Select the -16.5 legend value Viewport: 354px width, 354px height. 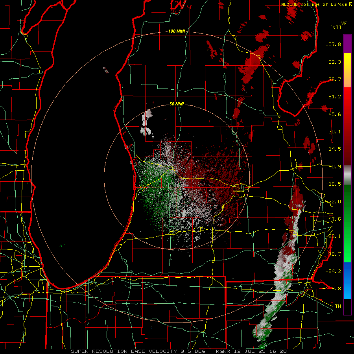point(333,184)
